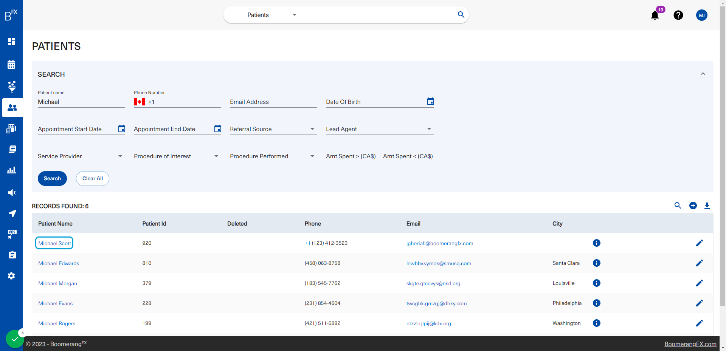Open Michael Evans patient link
The width and height of the screenshot is (726, 351).
pos(56,303)
